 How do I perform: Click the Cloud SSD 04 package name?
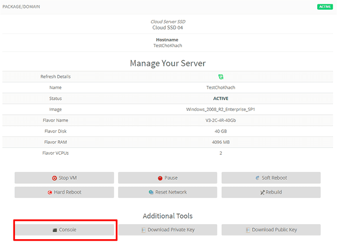click(x=168, y=27)
